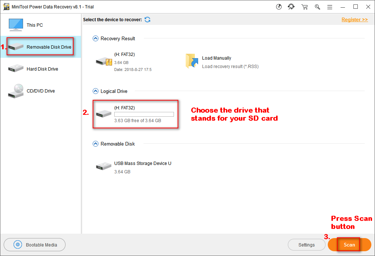Open the hamburger menu icon
The height and width of the screenshot is (256, 375).
pyautogui.click(x=330, y=7)
